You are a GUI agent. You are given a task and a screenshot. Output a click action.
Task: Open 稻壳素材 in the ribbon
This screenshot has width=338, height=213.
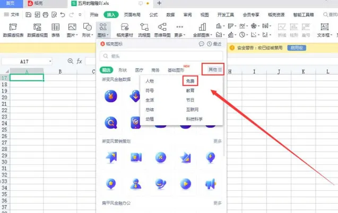(x=125, y=30)
